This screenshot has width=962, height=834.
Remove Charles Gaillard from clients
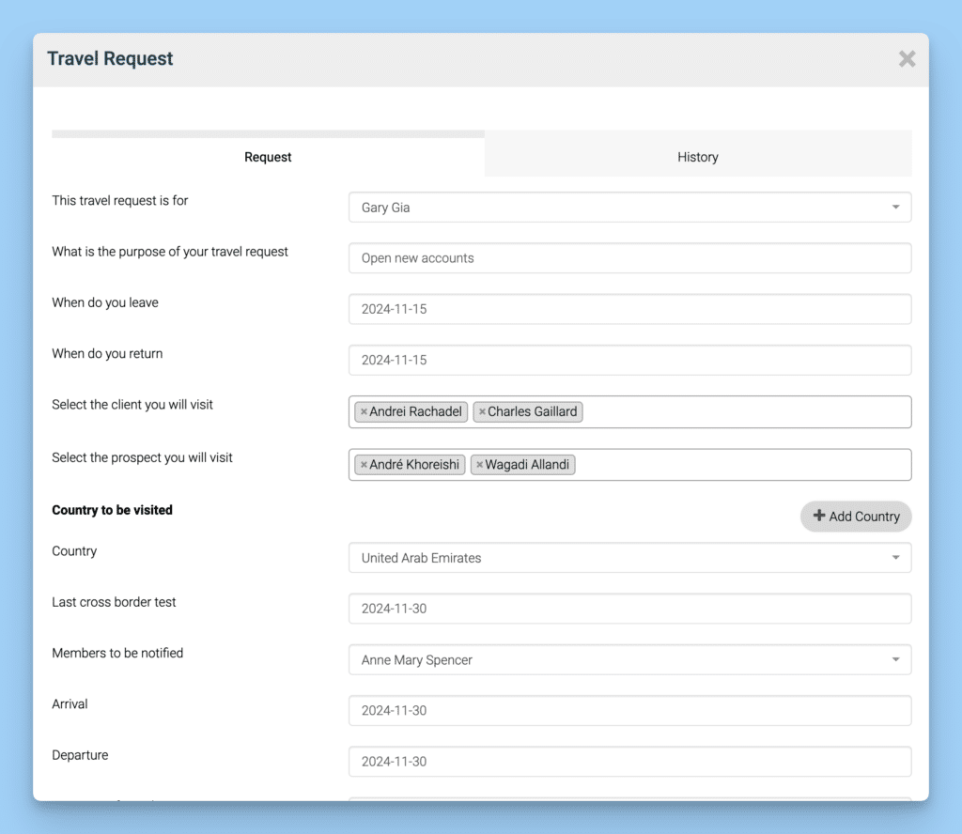click(482, 411)
